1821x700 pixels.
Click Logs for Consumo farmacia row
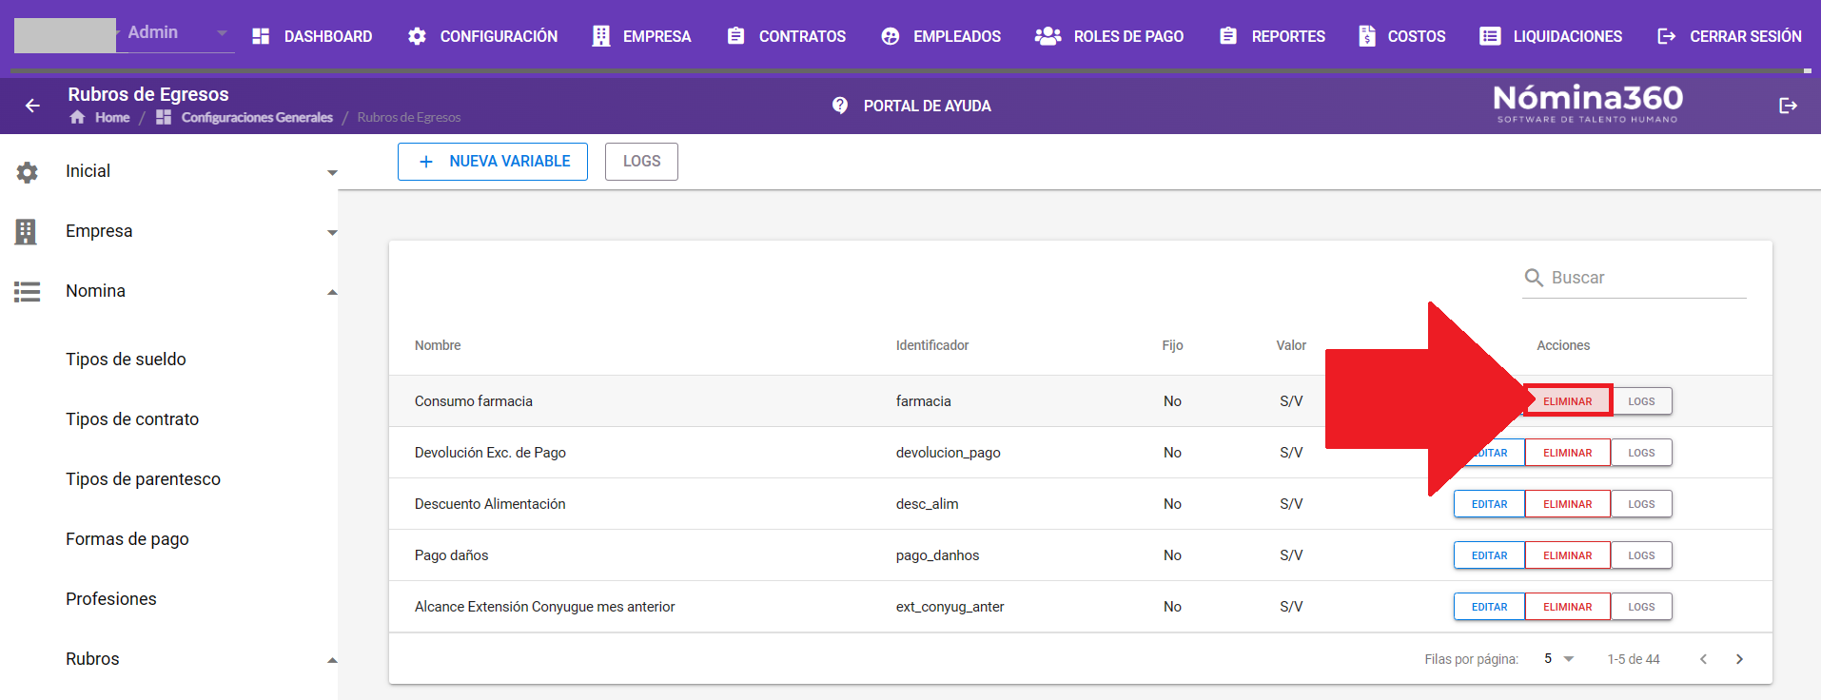click(1641, 401)
